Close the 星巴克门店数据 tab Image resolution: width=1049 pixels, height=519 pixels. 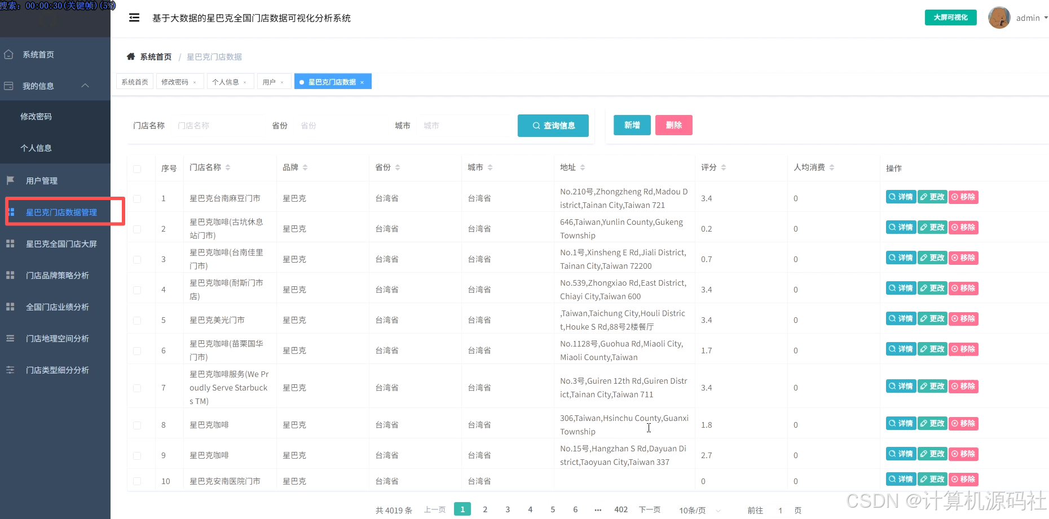(x=362, y=82)
